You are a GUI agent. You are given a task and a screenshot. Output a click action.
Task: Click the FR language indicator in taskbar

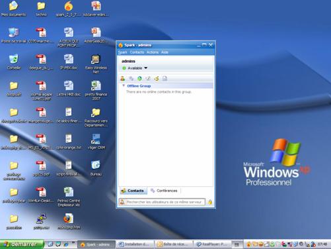coord(237,244)
